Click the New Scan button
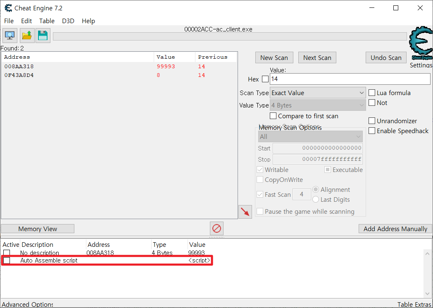The width and height of the screenshot is (433, 308). 274,58
